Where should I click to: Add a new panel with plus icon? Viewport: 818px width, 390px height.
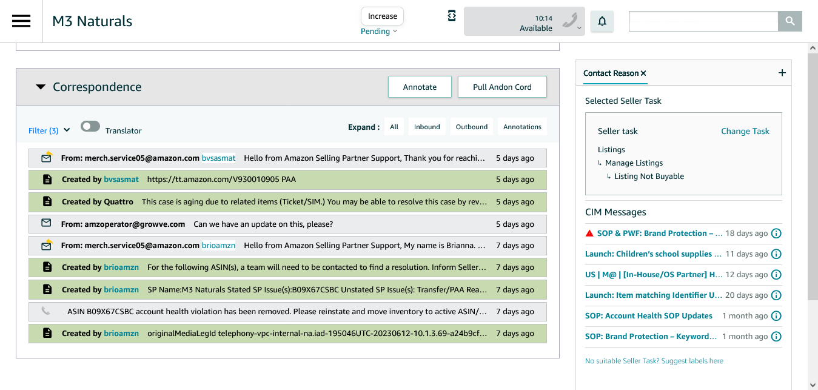coord(782,73)
